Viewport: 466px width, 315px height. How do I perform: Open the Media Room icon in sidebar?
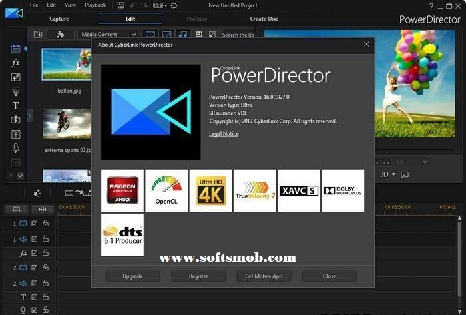click(15, 49)
